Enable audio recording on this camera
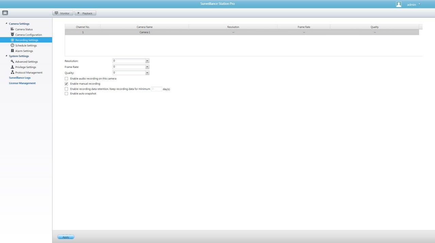This screenshot has width=435, height=243. 66,79
